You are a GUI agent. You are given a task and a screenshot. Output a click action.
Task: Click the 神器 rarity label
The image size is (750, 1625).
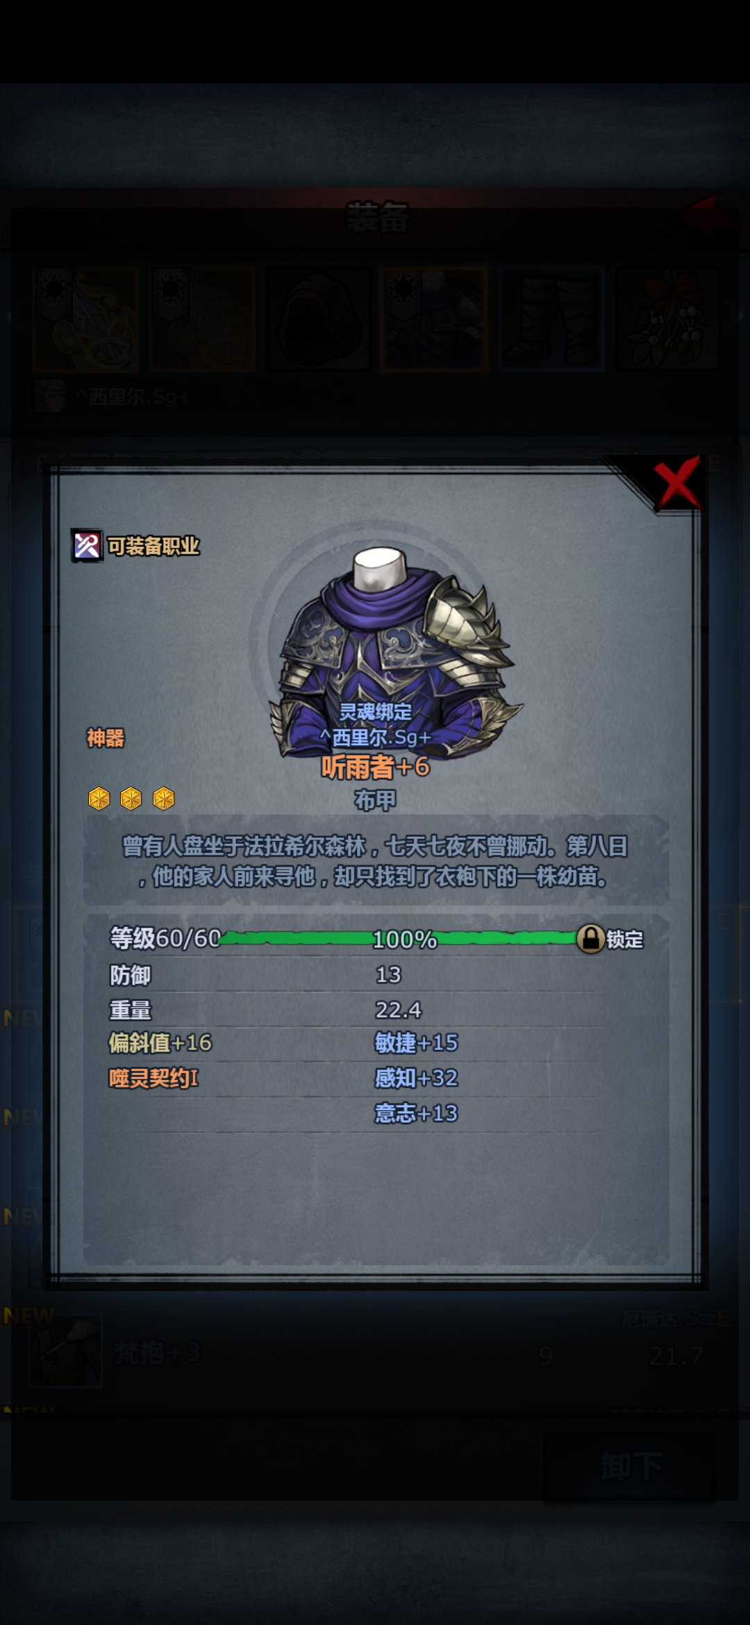pos(106,737)
